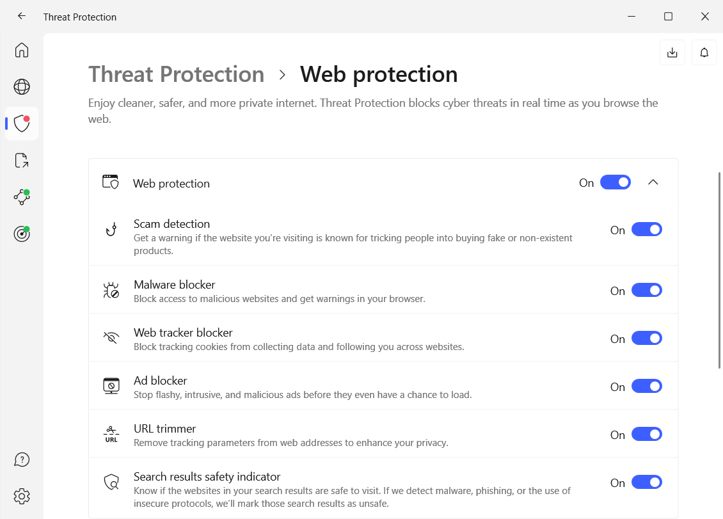Disable the URL trimmer toggle
The image size is (723, 519).
click(x=646, y=435)
